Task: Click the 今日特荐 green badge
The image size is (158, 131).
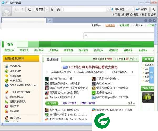Action: point(52,103)
